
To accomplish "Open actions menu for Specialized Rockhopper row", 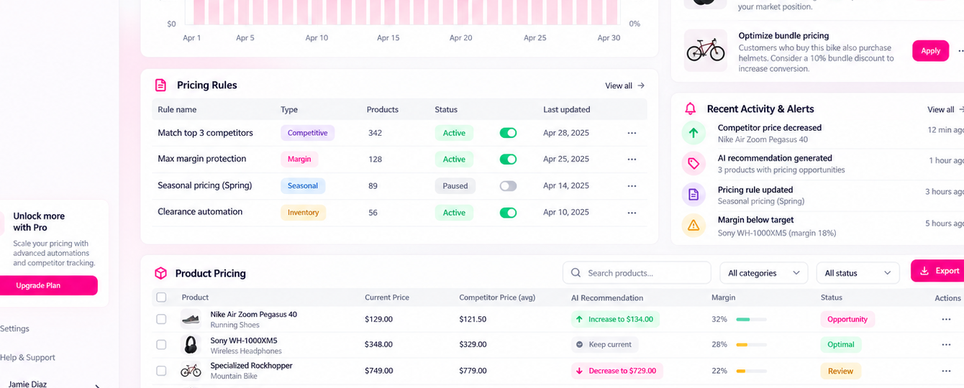I will pyautogui.click(x=946, y=371).
